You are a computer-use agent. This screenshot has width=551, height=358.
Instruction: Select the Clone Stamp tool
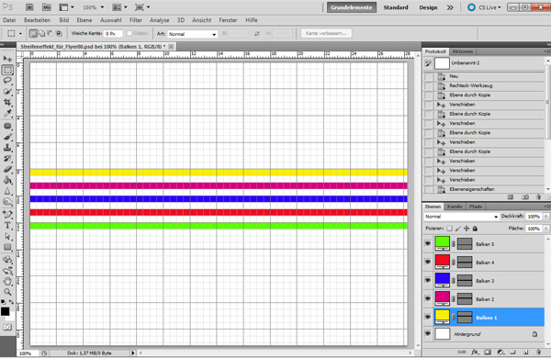point(7,148)
